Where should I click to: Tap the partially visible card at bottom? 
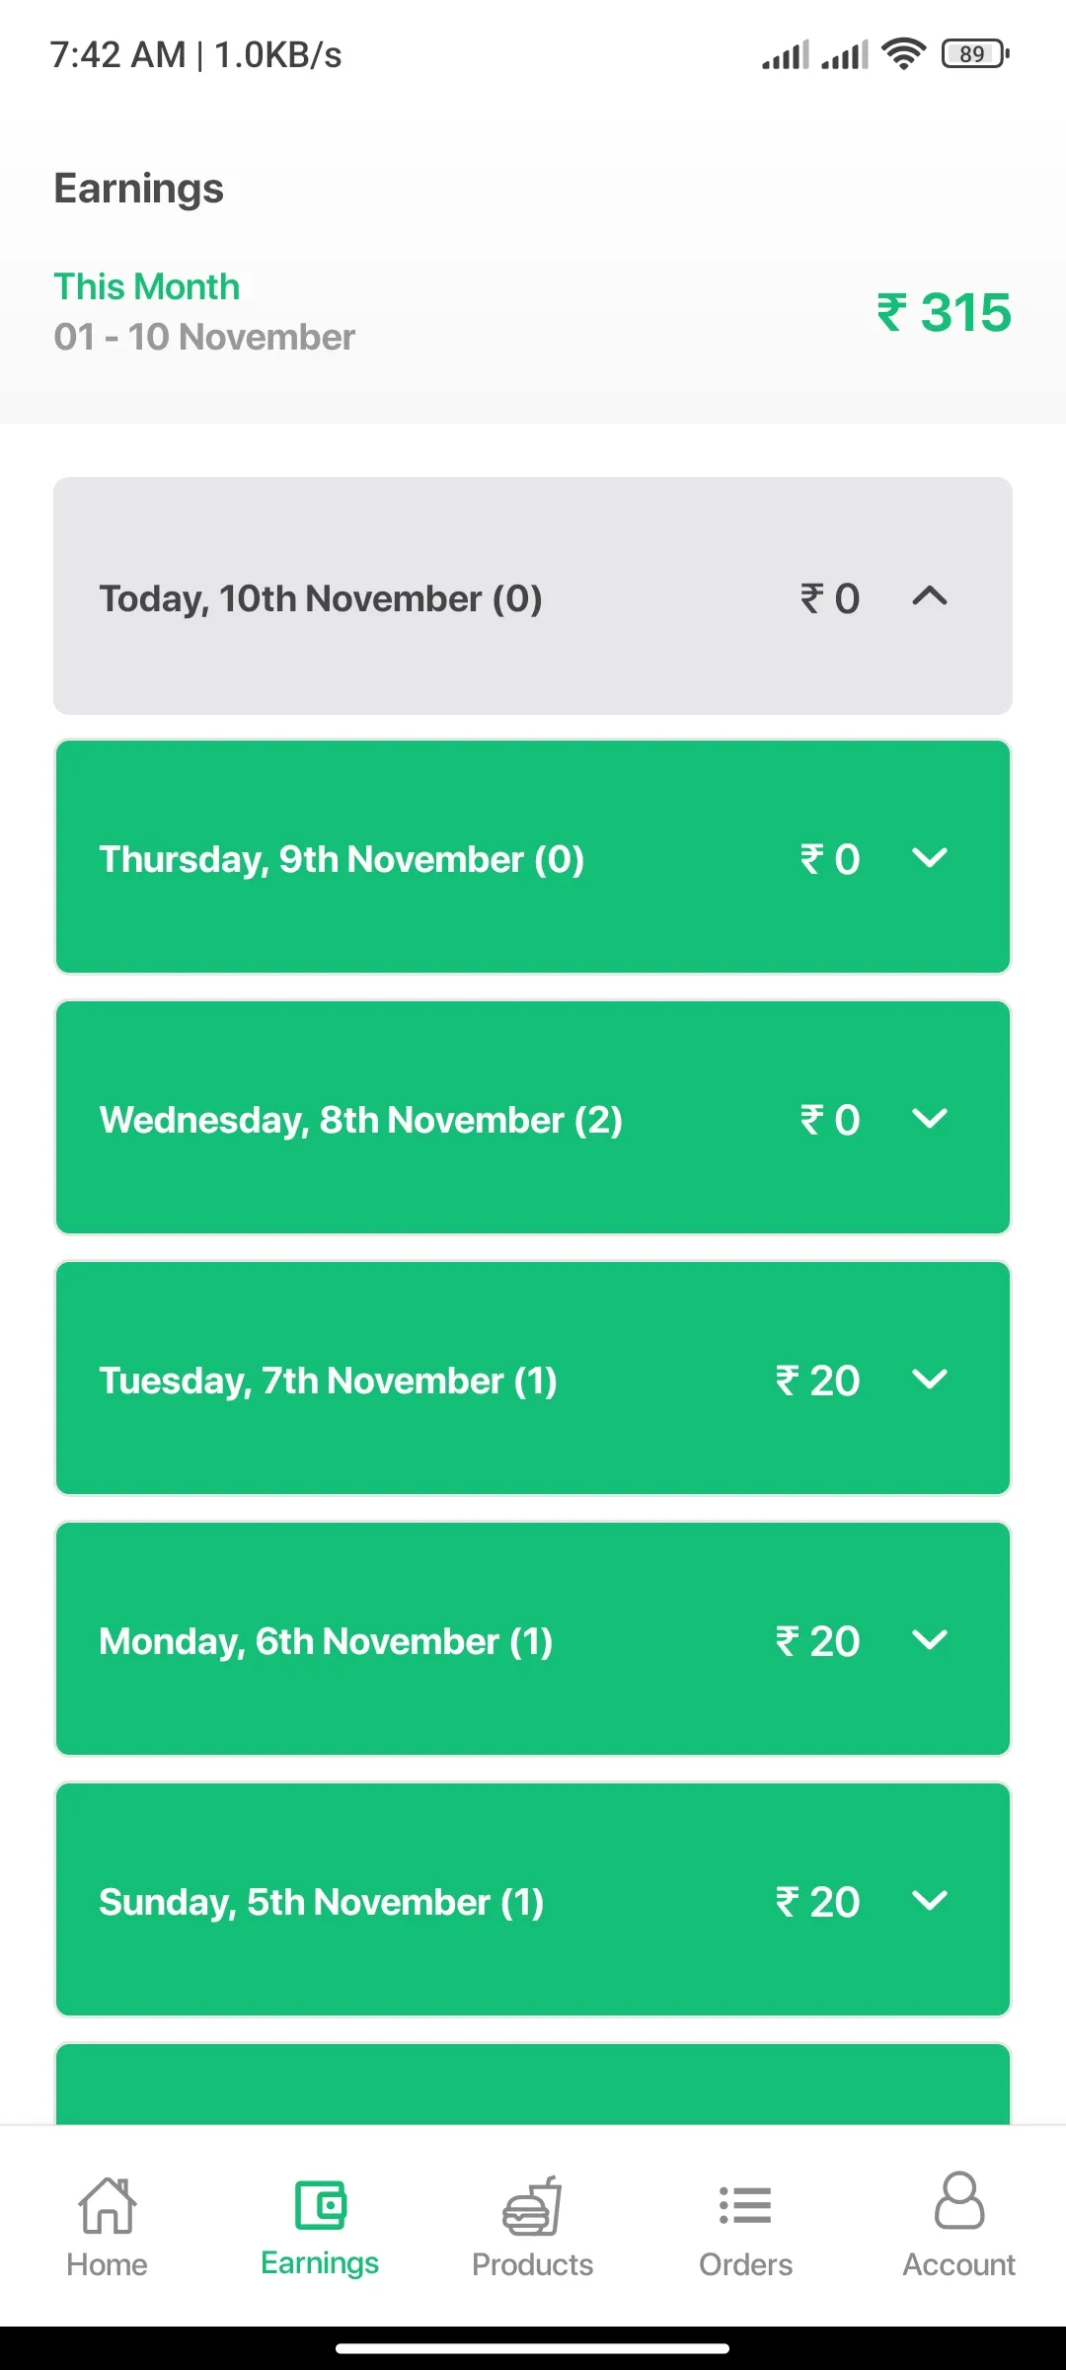(x=533, y=2084)
